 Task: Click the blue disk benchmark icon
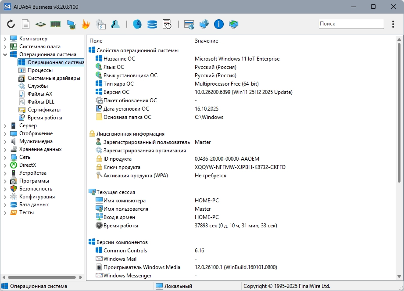click(137, 24)
